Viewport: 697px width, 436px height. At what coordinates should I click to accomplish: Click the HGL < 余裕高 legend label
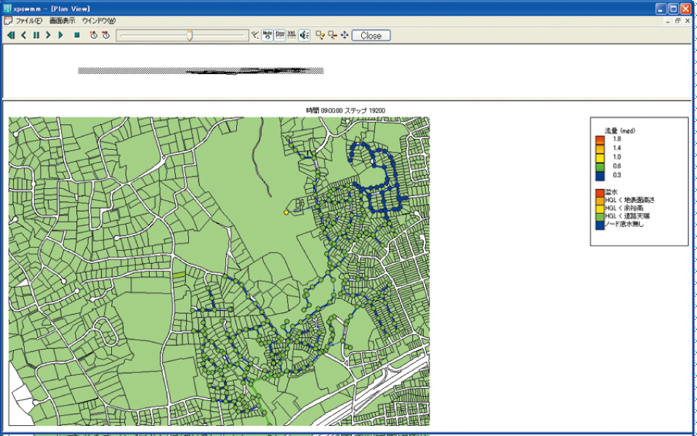[624, 208]
